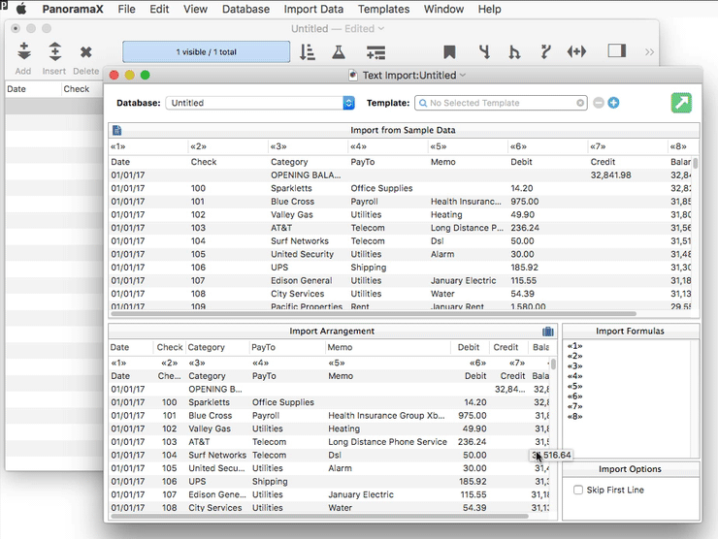Click the document icon in Text Import title

point(353,75)
